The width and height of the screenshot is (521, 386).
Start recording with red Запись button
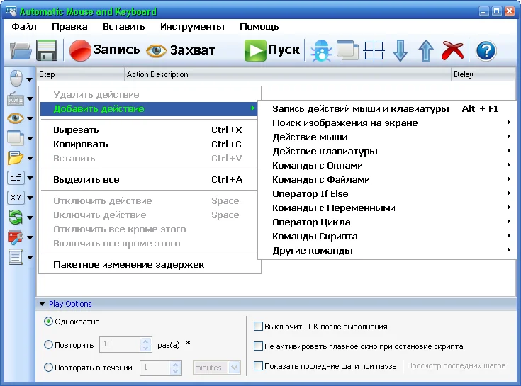[x=104, y=50]
